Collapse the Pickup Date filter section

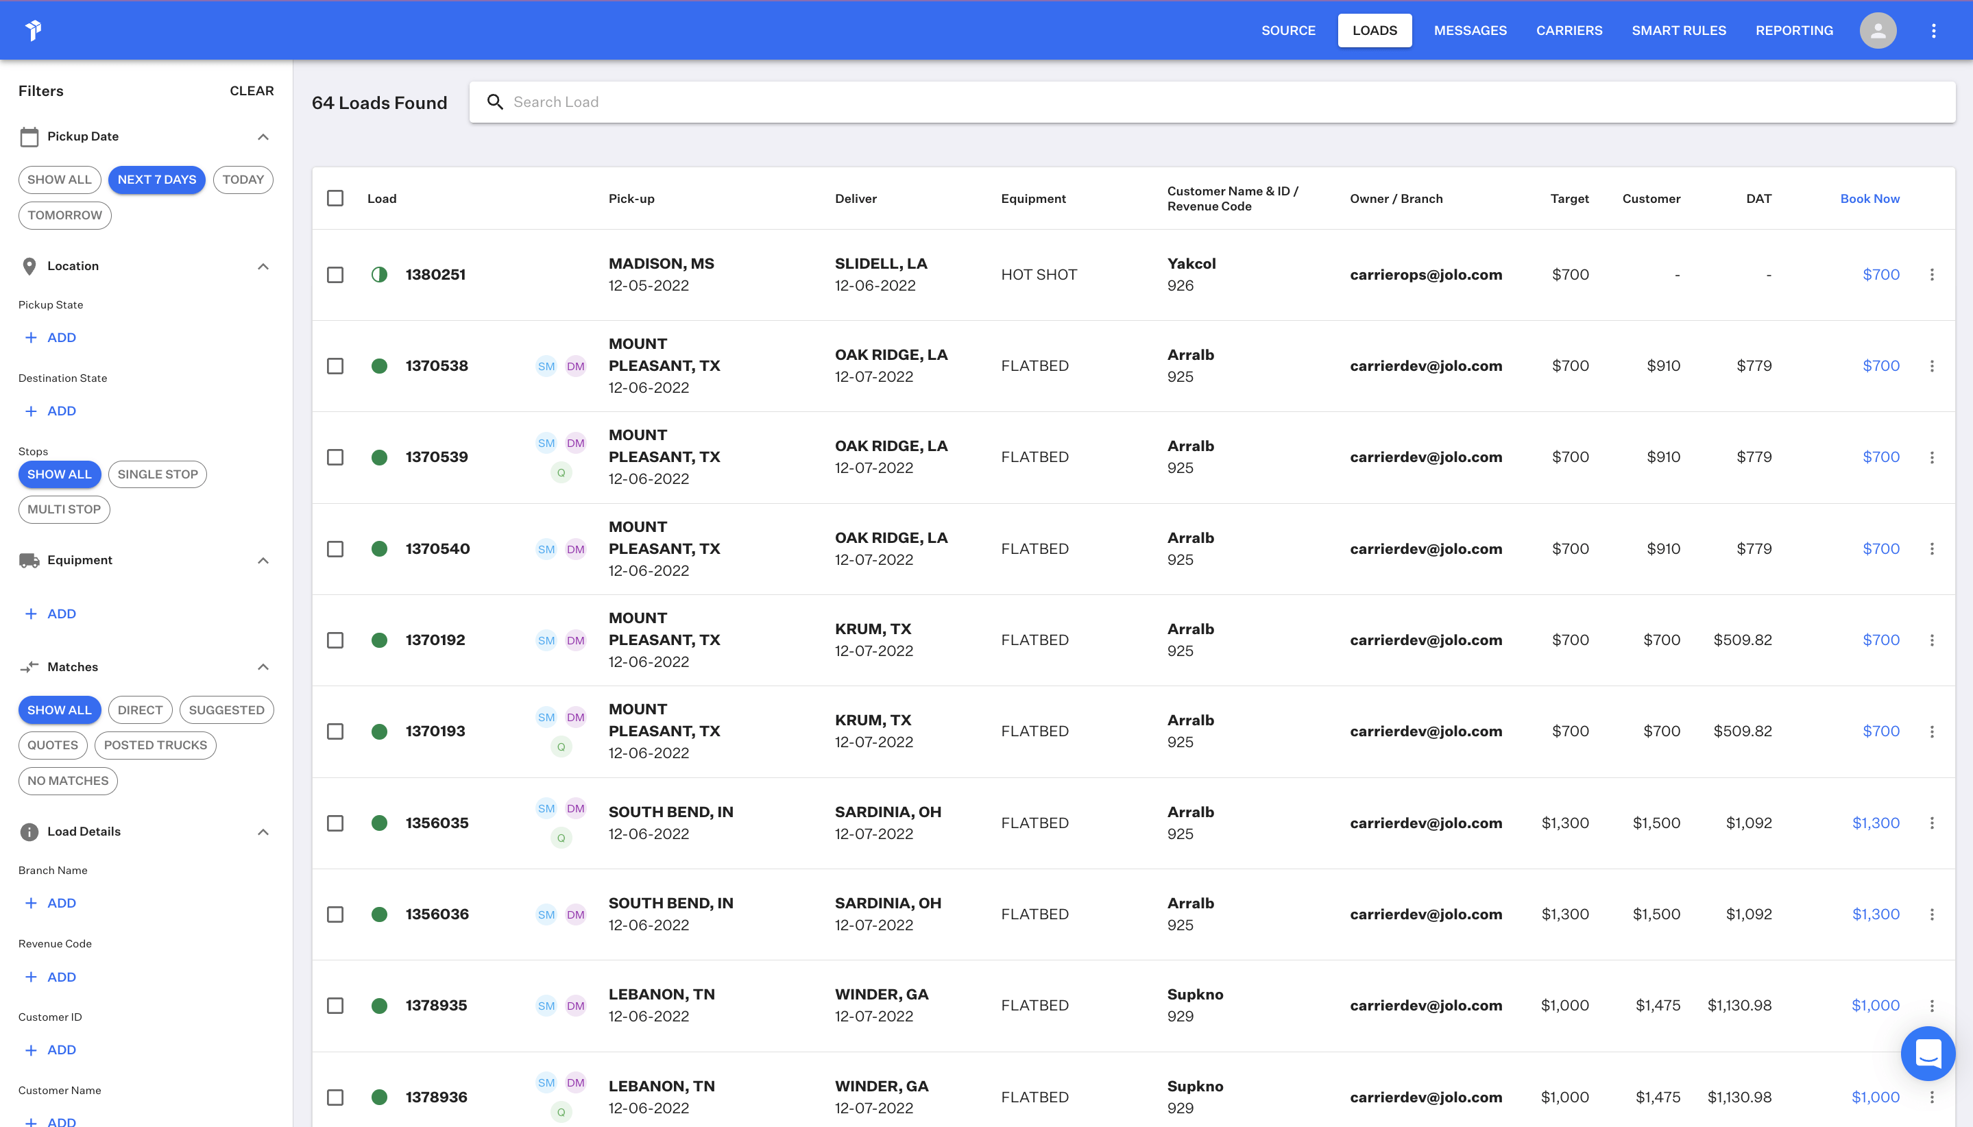click(x=263, y=136)
